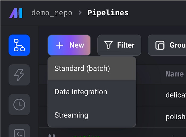Click the funnel icon on Filter
This screenshot has height=137, width=186.
[x=108, y=45]
